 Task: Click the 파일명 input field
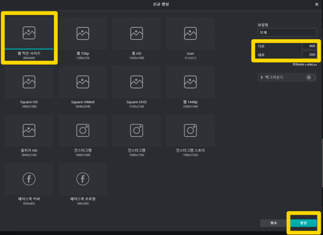tap(287, 32)
